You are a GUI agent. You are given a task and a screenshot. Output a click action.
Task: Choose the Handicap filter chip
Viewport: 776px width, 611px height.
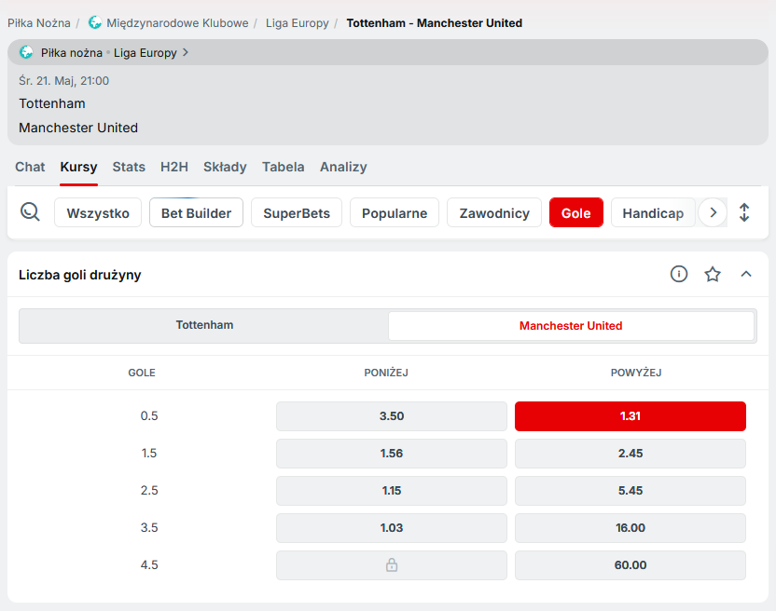[x=653, y=212]
